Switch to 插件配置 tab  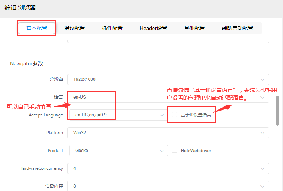click(112, 28)
